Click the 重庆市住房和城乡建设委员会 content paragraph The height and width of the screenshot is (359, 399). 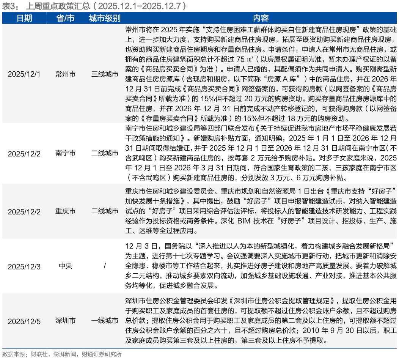point(261,211)
